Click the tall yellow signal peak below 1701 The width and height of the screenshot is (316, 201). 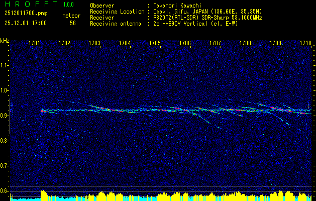[44, 195]
